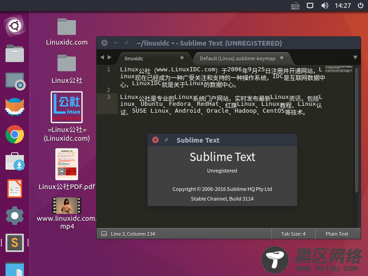368x276 pixels.
Task: Open the power session menu icon
Action: tap(361, 6)
